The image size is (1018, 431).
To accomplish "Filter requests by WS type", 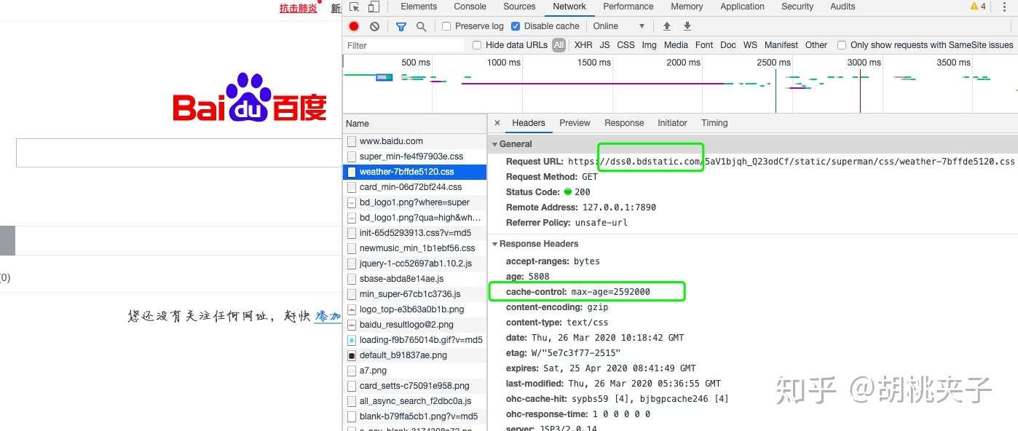I will click(x=750, y=45).
